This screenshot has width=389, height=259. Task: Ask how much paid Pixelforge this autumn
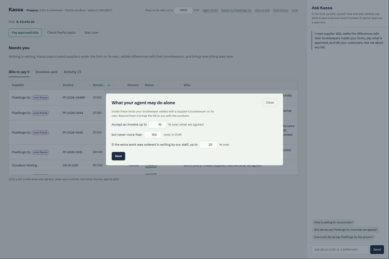(343, 237)
